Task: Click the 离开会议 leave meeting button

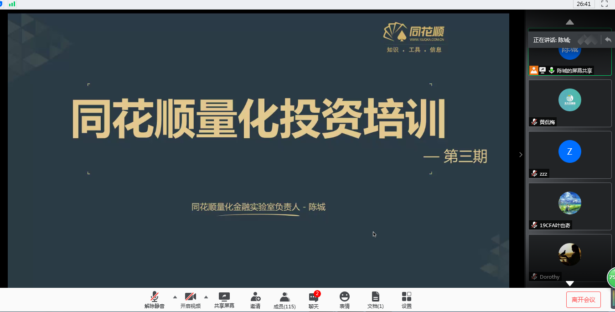Action: tap(584, 300)
